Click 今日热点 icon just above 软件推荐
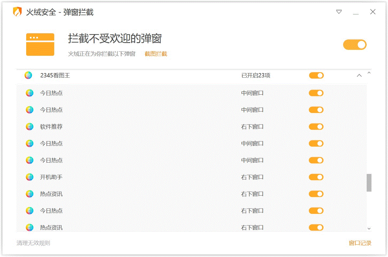 coord(29,110)
